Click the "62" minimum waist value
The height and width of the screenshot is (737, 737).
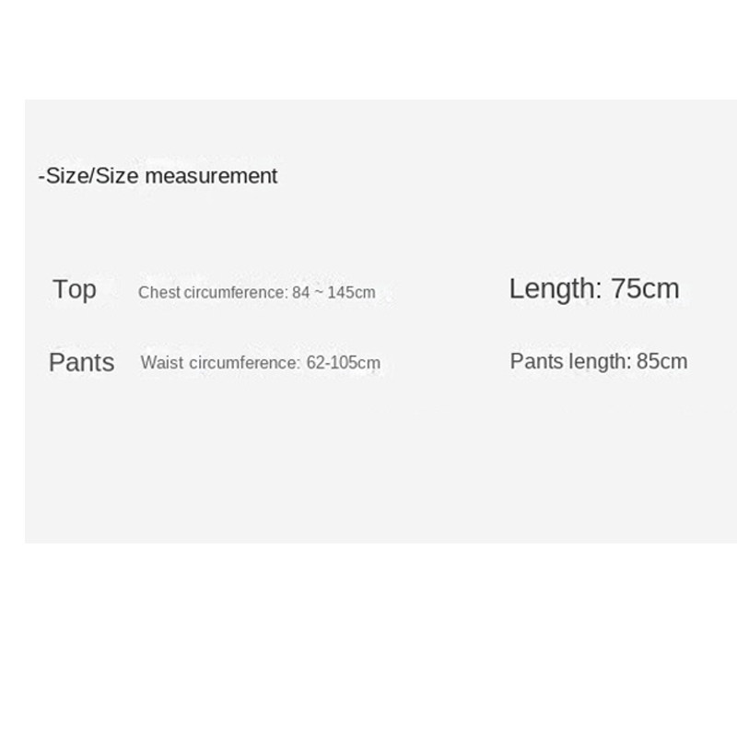[316, 363]
